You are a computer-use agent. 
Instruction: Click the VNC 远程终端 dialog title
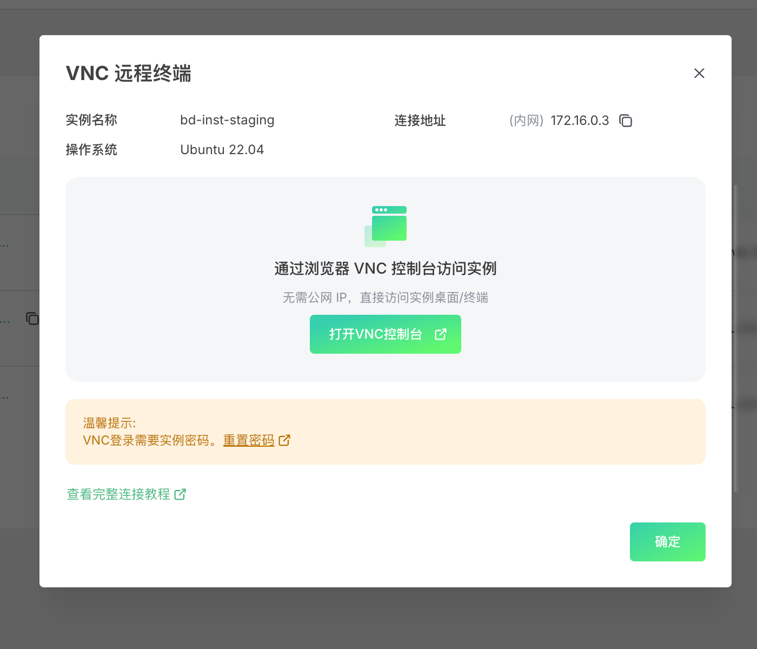click(129, 73)
